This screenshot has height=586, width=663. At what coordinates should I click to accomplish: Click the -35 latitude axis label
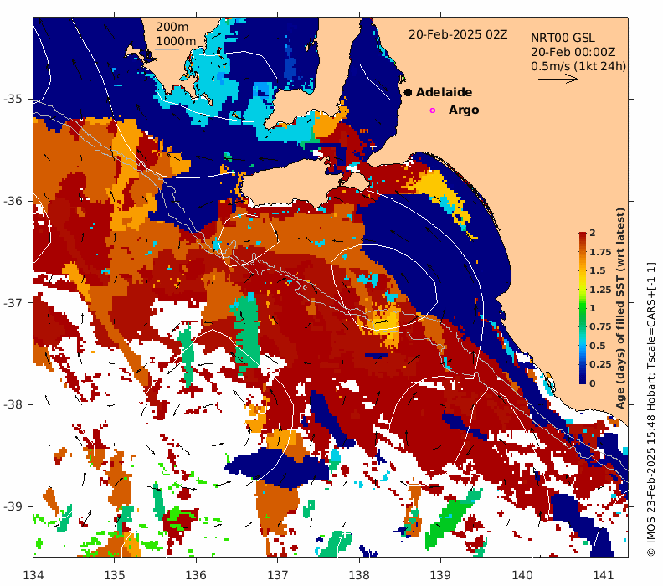(13, 100)
